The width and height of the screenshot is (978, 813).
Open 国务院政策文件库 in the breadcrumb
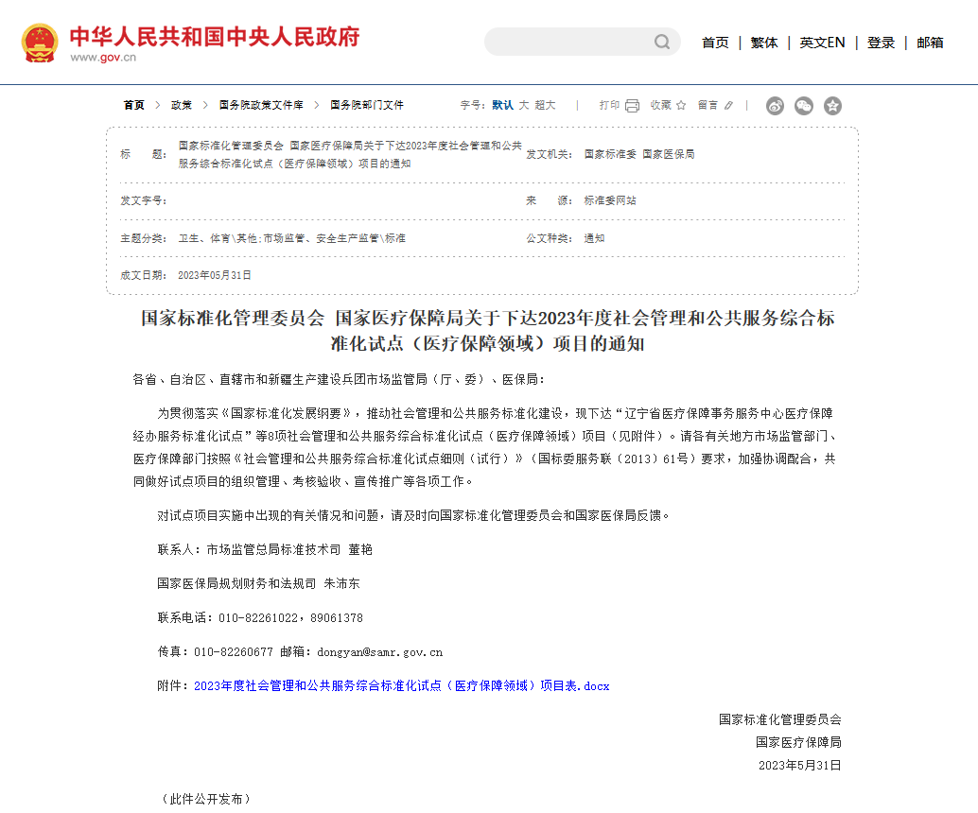point(261,105)
